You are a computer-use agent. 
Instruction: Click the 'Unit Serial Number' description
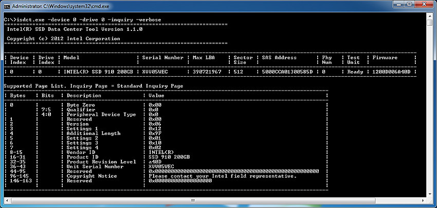[x=95, y=166]
